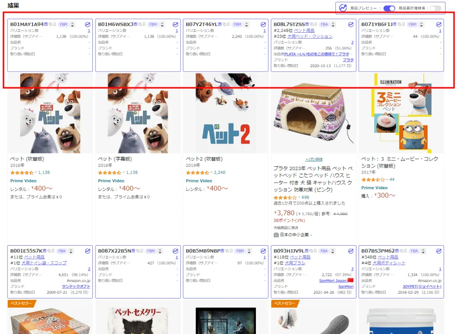Image resolution: width=459 pixels, height=334 pixels.
Task: Click Prime Video label under ペット2 (吹替版)
Action: [x=199, y=181]
